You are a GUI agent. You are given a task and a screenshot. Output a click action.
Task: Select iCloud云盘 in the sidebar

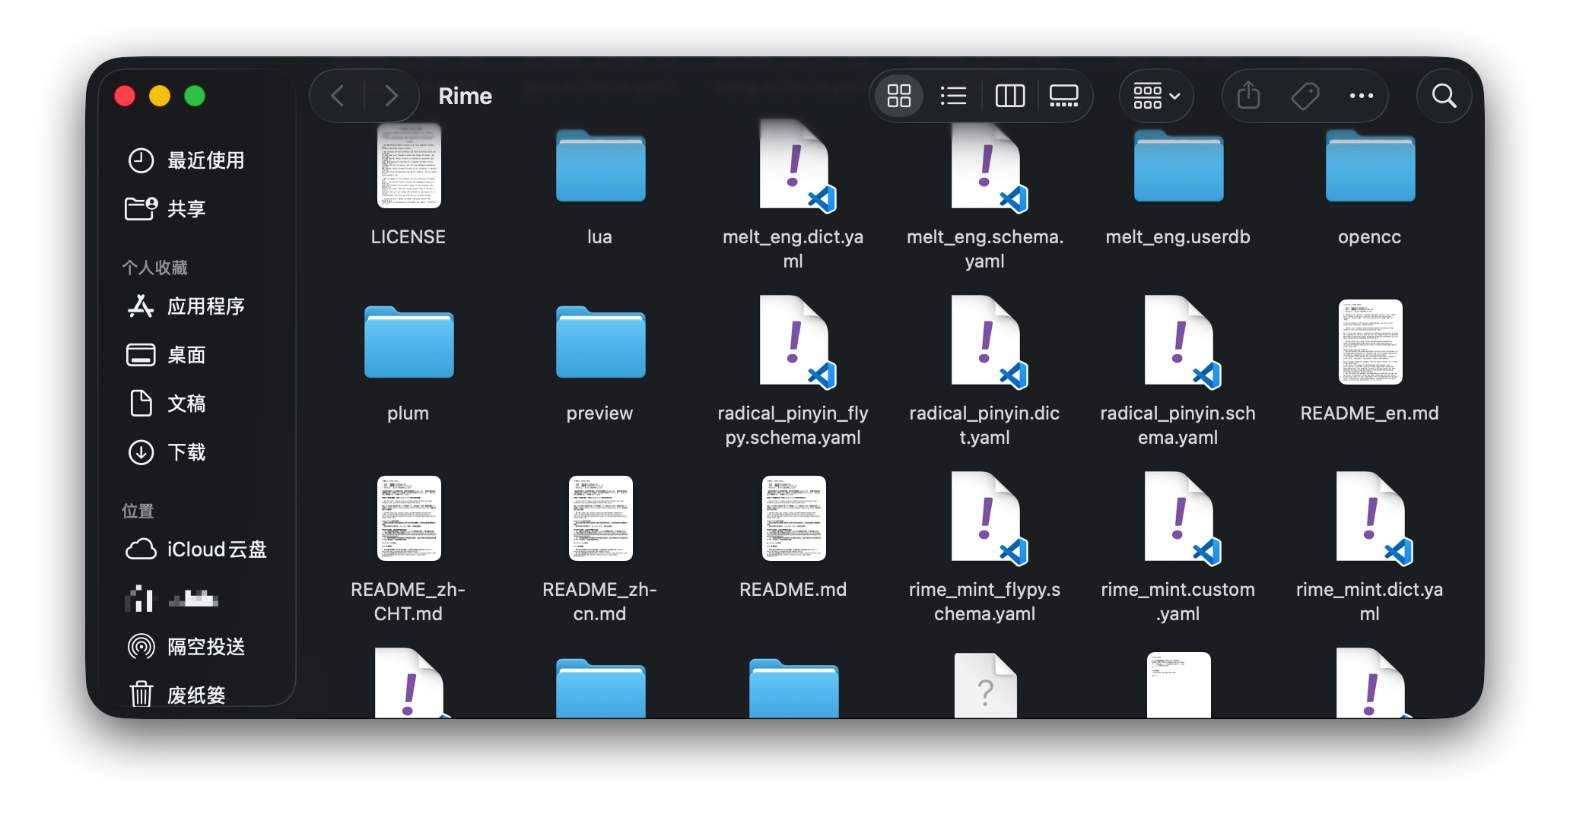(196, 550)
